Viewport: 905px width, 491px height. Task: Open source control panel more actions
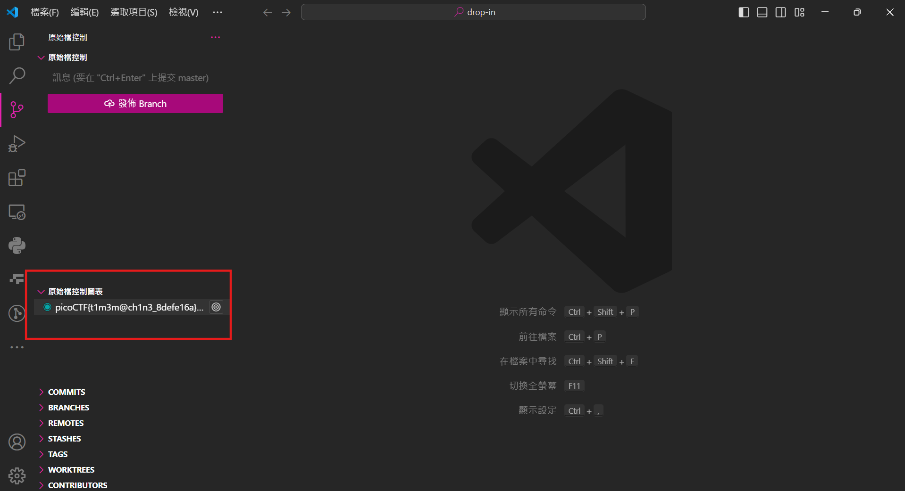click(216, 37)
